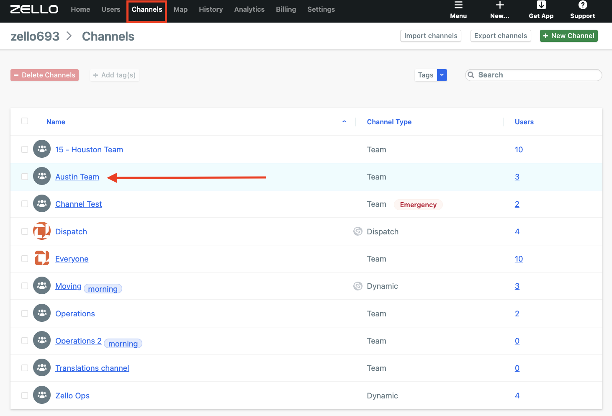
Task: Check the Zello Ops row checkbox
Action: click(x=25, y=395)
